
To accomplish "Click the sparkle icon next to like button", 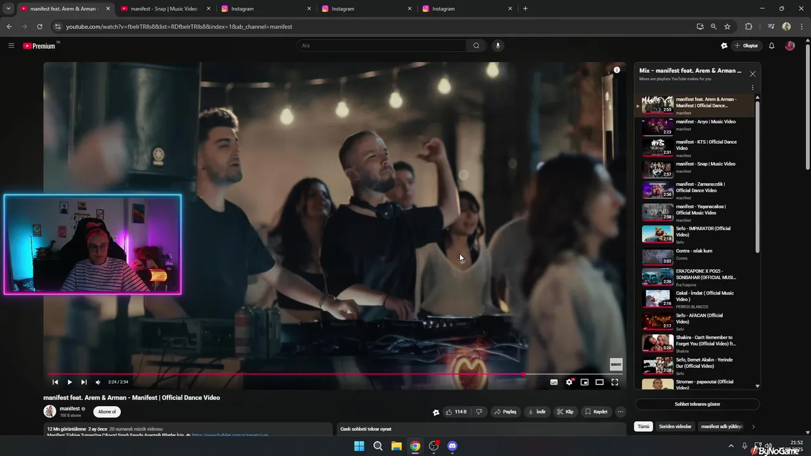I will (x=436, y=412).
